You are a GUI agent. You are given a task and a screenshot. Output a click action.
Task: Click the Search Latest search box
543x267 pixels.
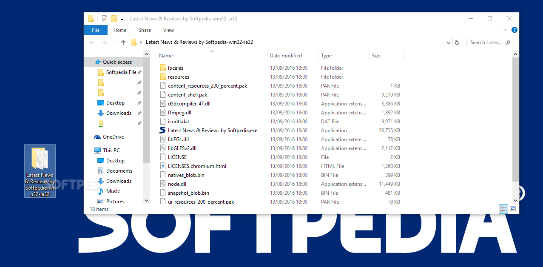[x=490, y=43]
